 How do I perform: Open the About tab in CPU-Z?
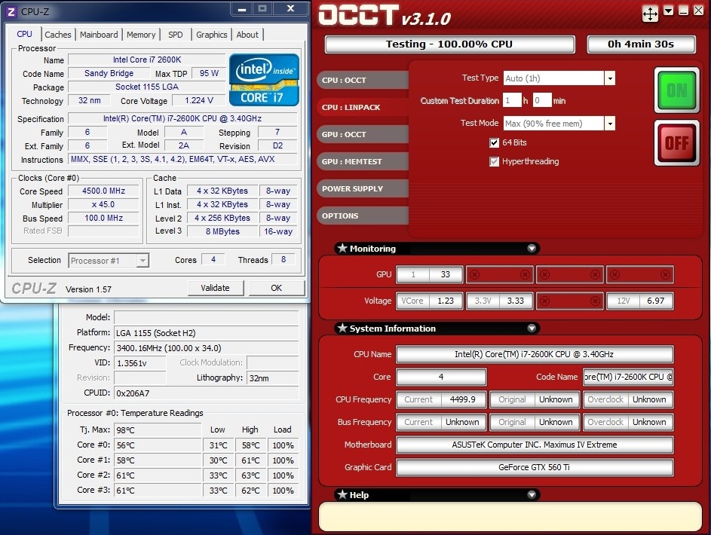247,35
